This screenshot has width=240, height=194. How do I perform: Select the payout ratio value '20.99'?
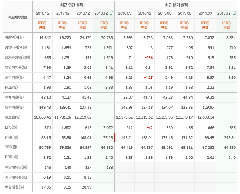click(x=87, y=187)
